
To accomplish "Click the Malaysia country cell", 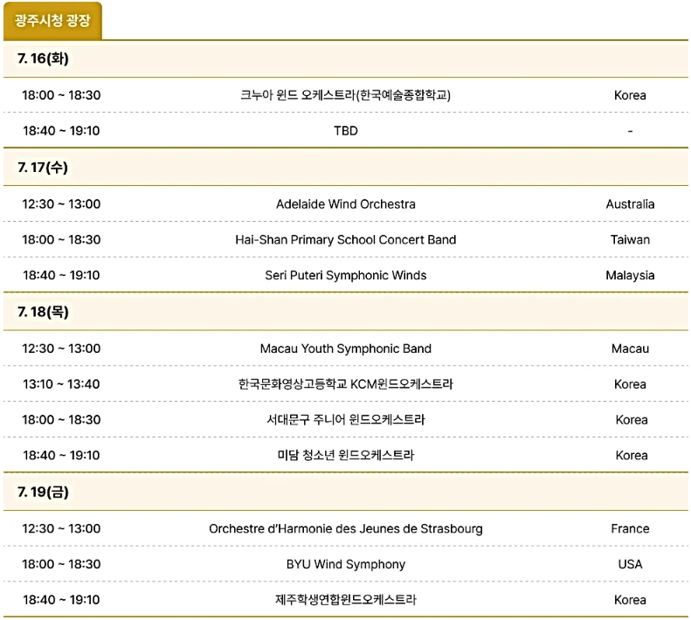I will [x=630, y=275].
